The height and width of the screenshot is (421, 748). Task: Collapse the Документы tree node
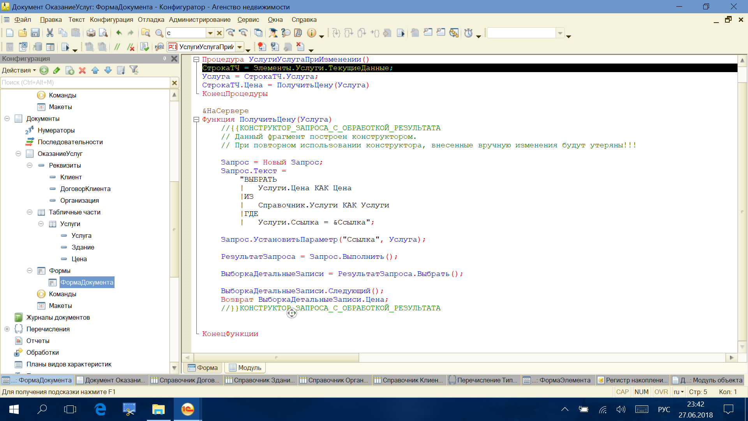coord(7,119)
